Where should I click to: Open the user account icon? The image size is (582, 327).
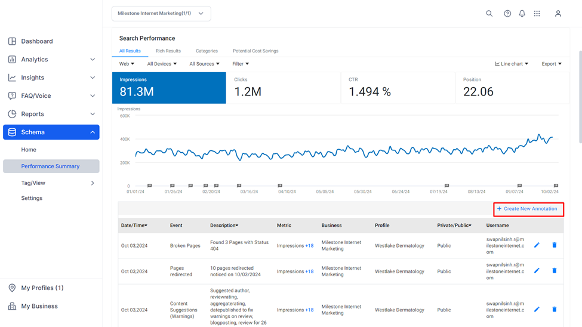tap(558, 14)
